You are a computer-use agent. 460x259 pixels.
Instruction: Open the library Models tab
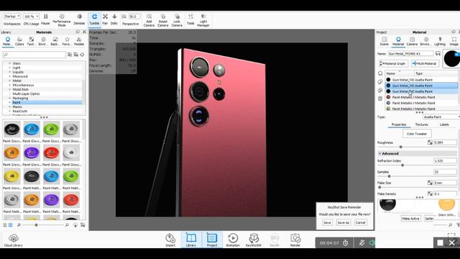(79, 42)
